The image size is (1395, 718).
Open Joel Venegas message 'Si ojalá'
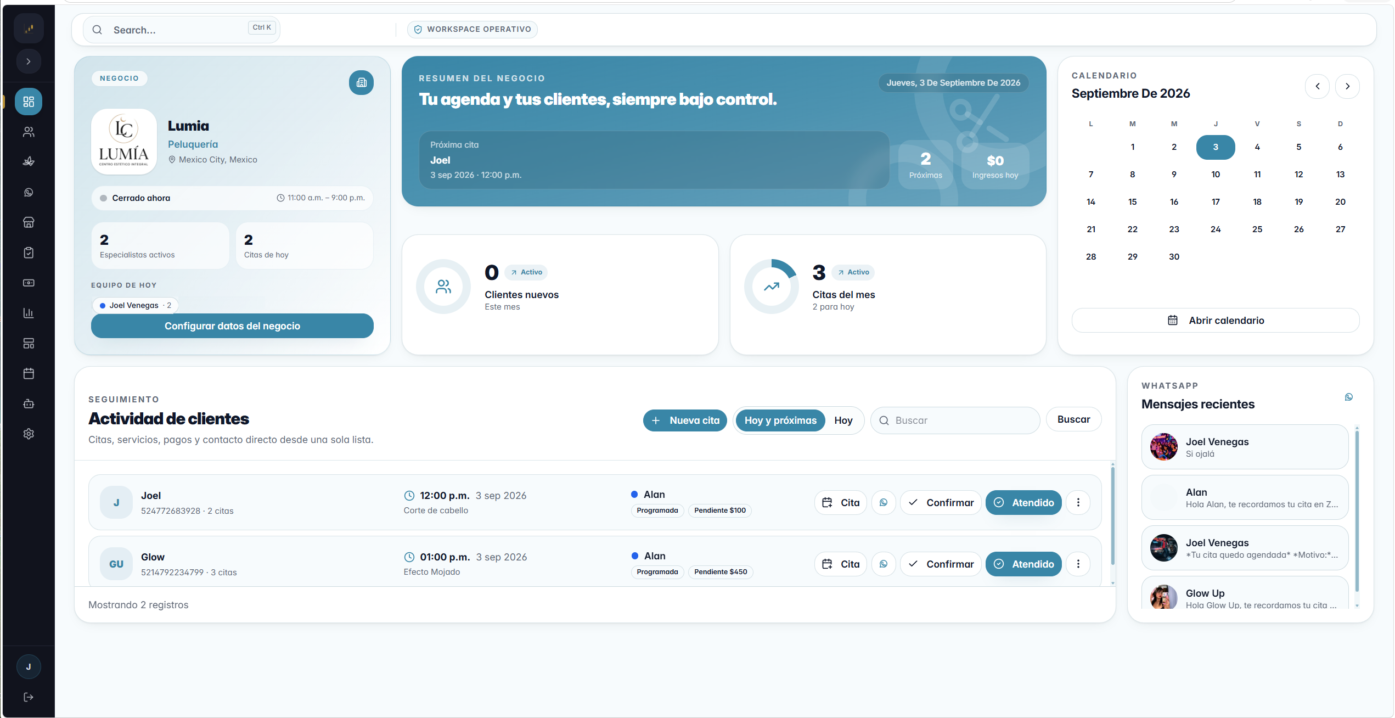click(x=1245, y=447)
